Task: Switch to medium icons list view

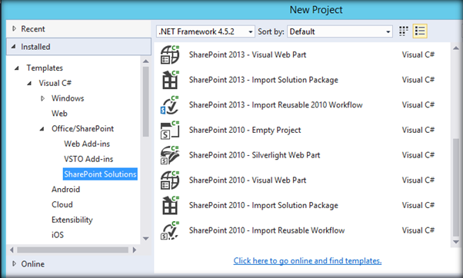Action: [420, 31]
